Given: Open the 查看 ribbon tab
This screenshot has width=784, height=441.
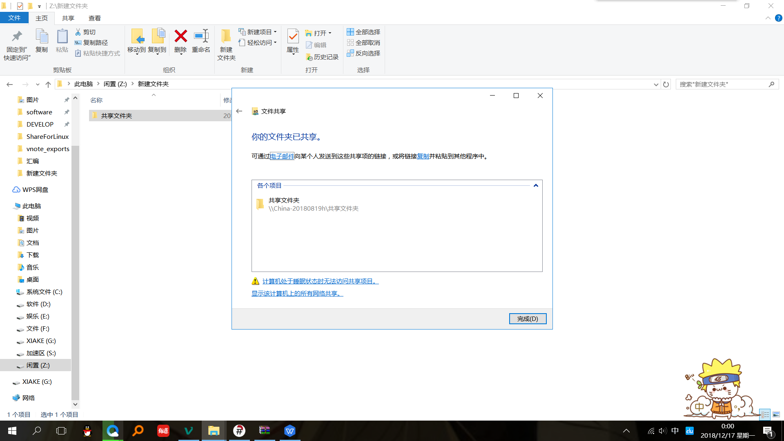Looking at the screenshot, I should pyautogui.click(x=94, y=18).
